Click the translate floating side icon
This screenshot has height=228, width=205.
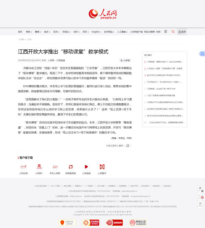[202, 53]
